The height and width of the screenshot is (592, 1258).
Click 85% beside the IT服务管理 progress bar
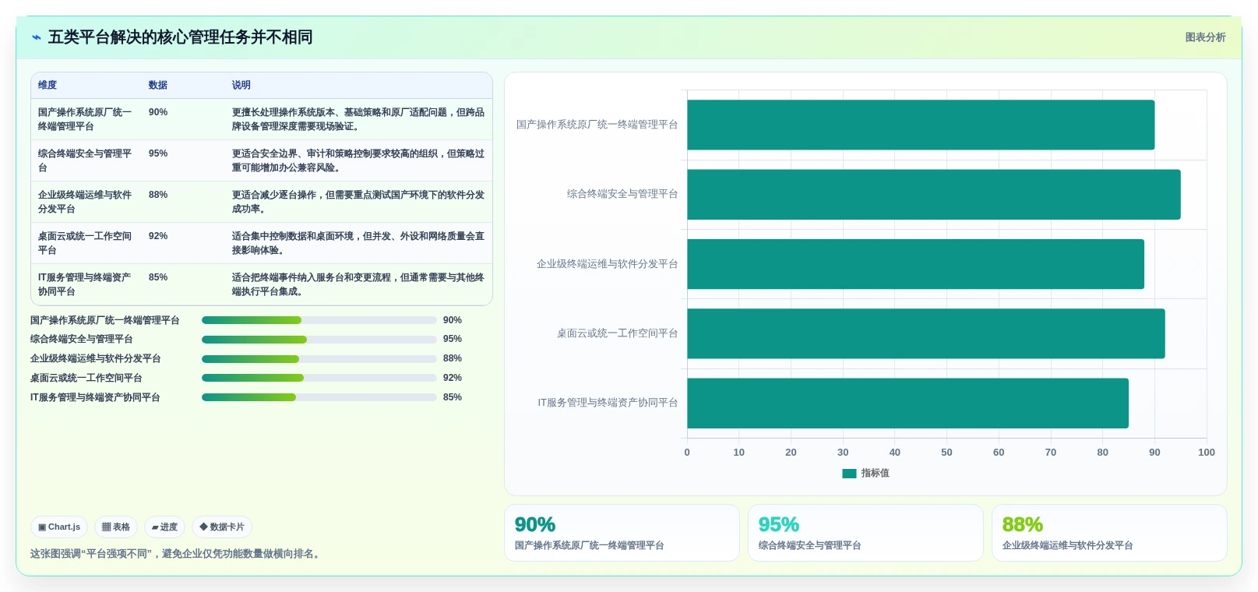click(453, 397)
